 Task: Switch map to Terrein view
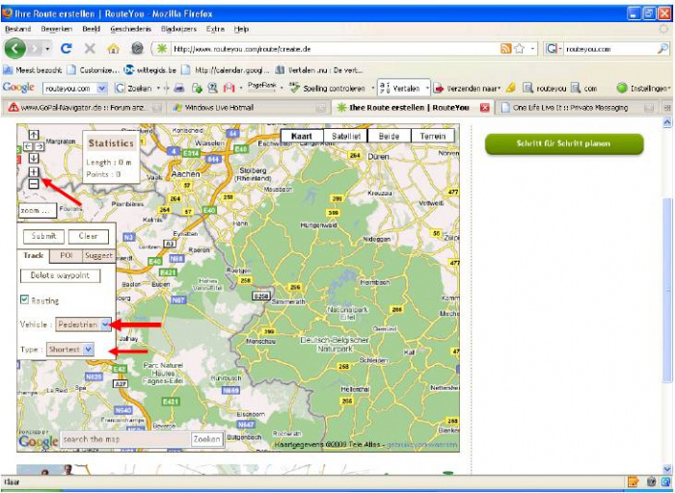433,136
